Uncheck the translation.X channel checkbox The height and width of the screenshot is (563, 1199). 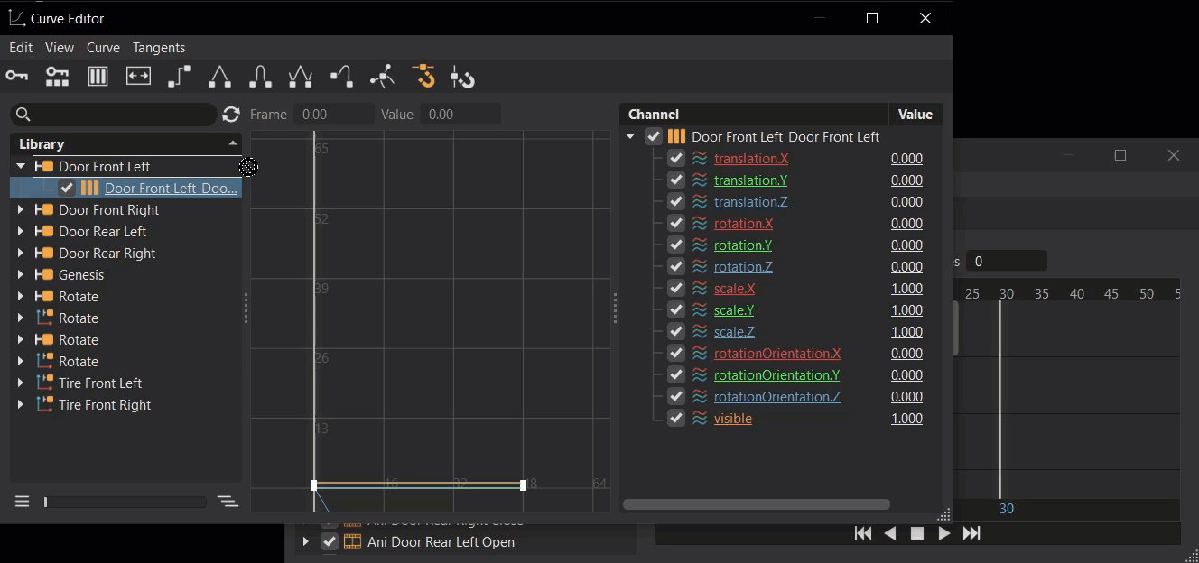click(x=676, y=158)
